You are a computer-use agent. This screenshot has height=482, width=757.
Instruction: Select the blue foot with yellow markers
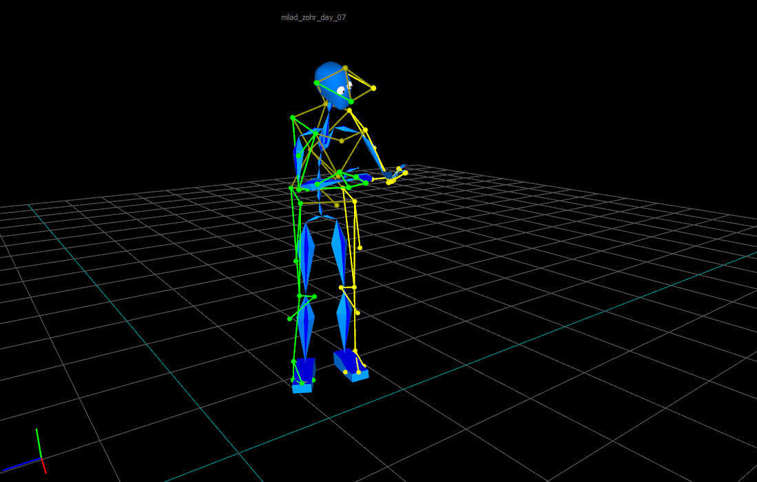(x=351, y=365)
